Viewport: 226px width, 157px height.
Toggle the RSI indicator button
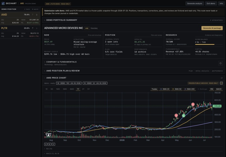click(212, 89)
